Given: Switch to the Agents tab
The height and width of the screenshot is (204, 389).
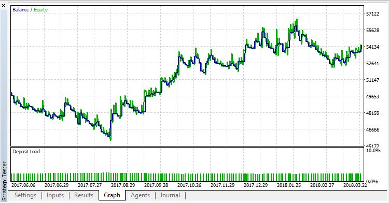Looking at the screenshot, I should tap(140, 195).
